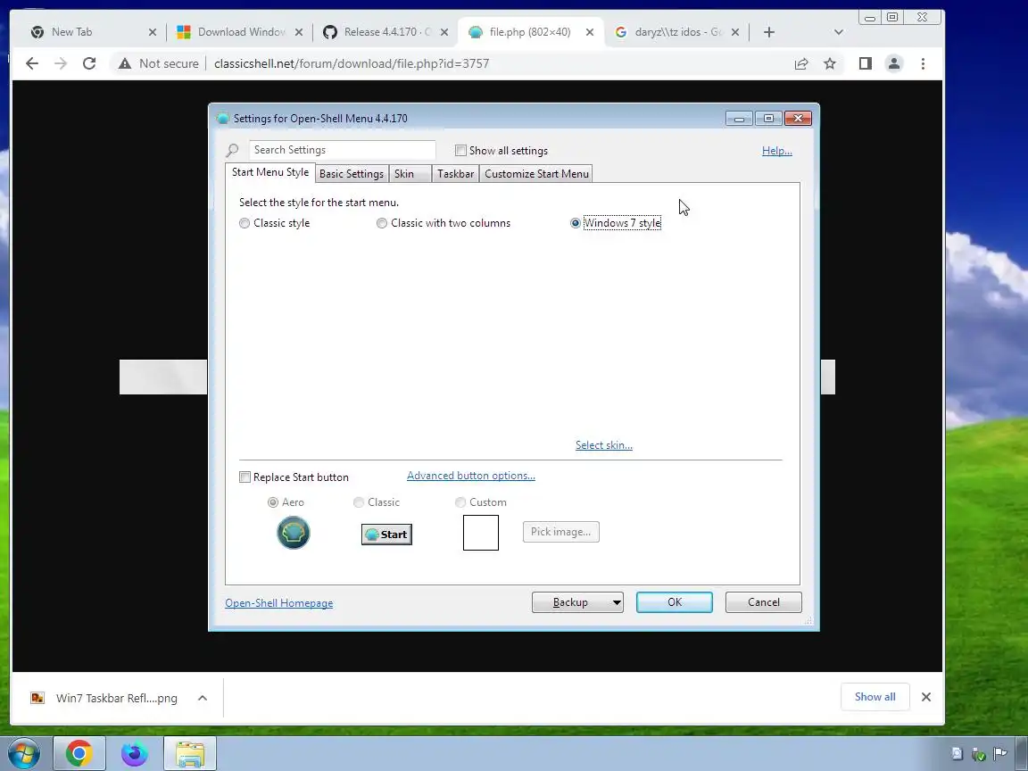This screenshot has height=771, width=1028.
Task: Choose the Classic button radio option
Action: pyautogui.click(x=359, y=502)
